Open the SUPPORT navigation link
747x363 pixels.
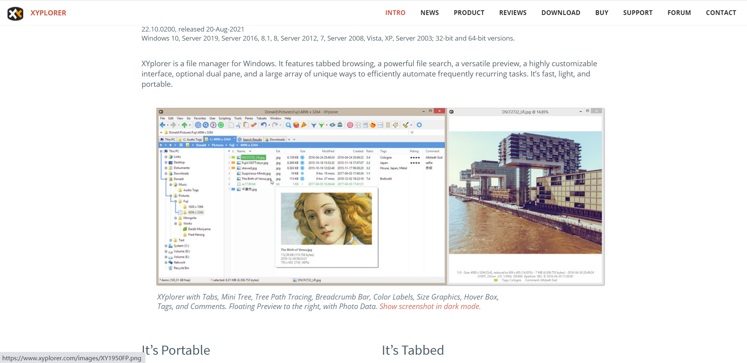637,13
